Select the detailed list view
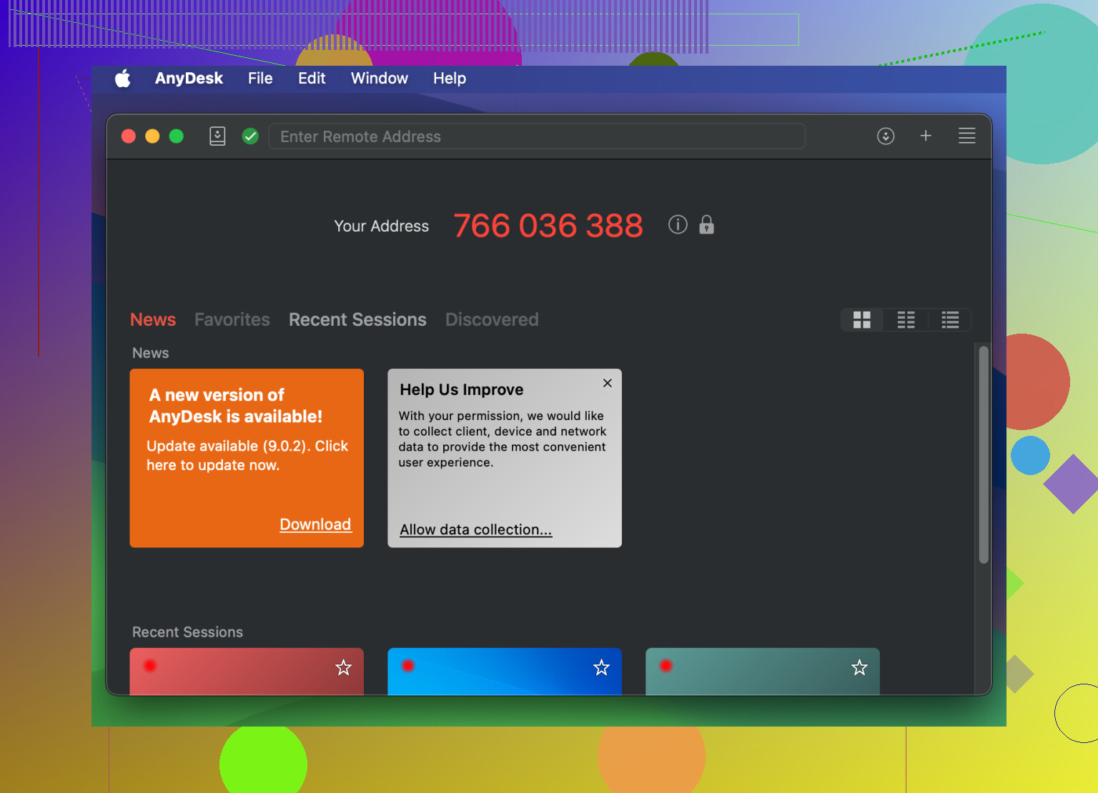Image resolution: width=1098 pixels, height=793 pixels. pos(950,320)
